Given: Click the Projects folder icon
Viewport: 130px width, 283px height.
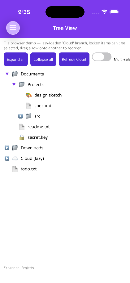Looking at the screenshot, I should [x=22, y=84].
